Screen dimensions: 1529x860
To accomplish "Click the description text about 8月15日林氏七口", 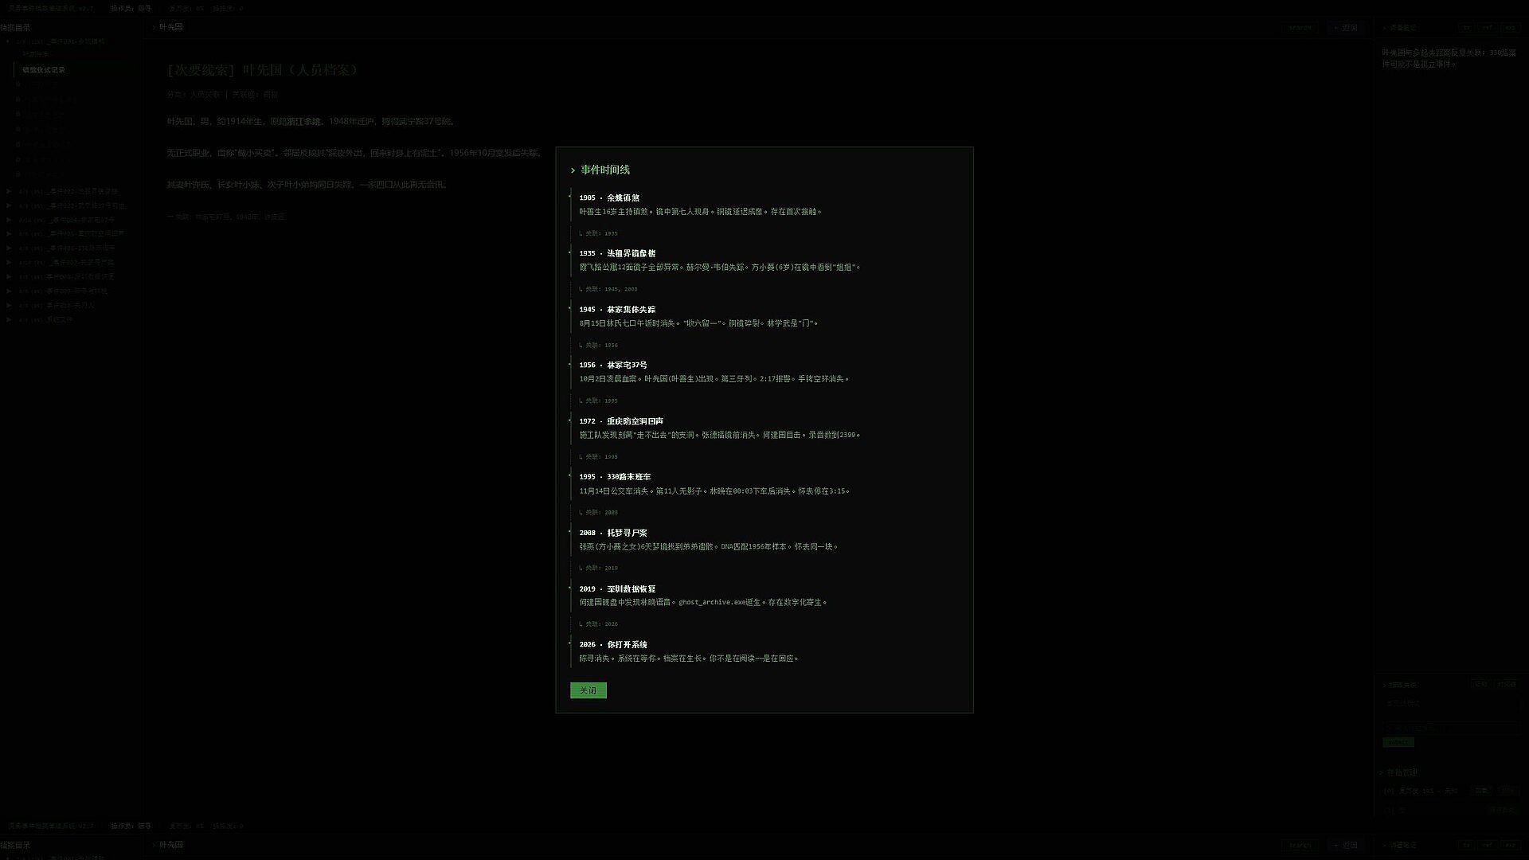I will click(698, 323).
